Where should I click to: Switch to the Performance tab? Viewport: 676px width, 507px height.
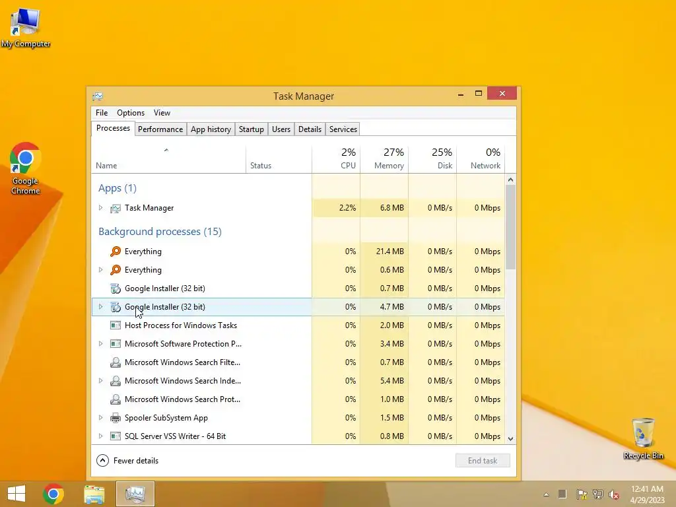pyautogui.click(x=160, y=129)
